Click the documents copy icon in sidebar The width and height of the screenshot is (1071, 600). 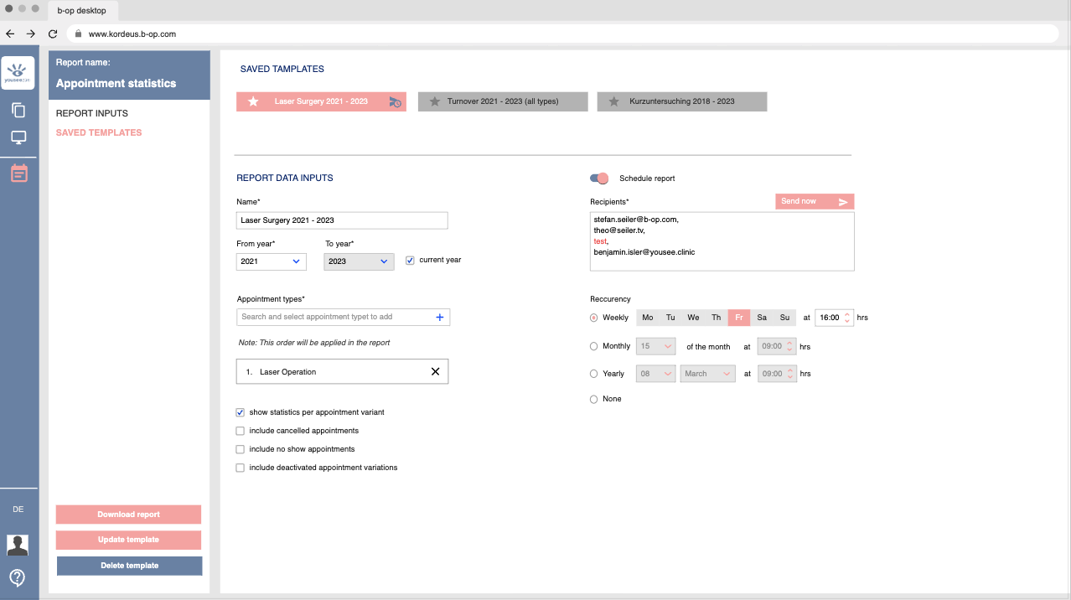18,110
